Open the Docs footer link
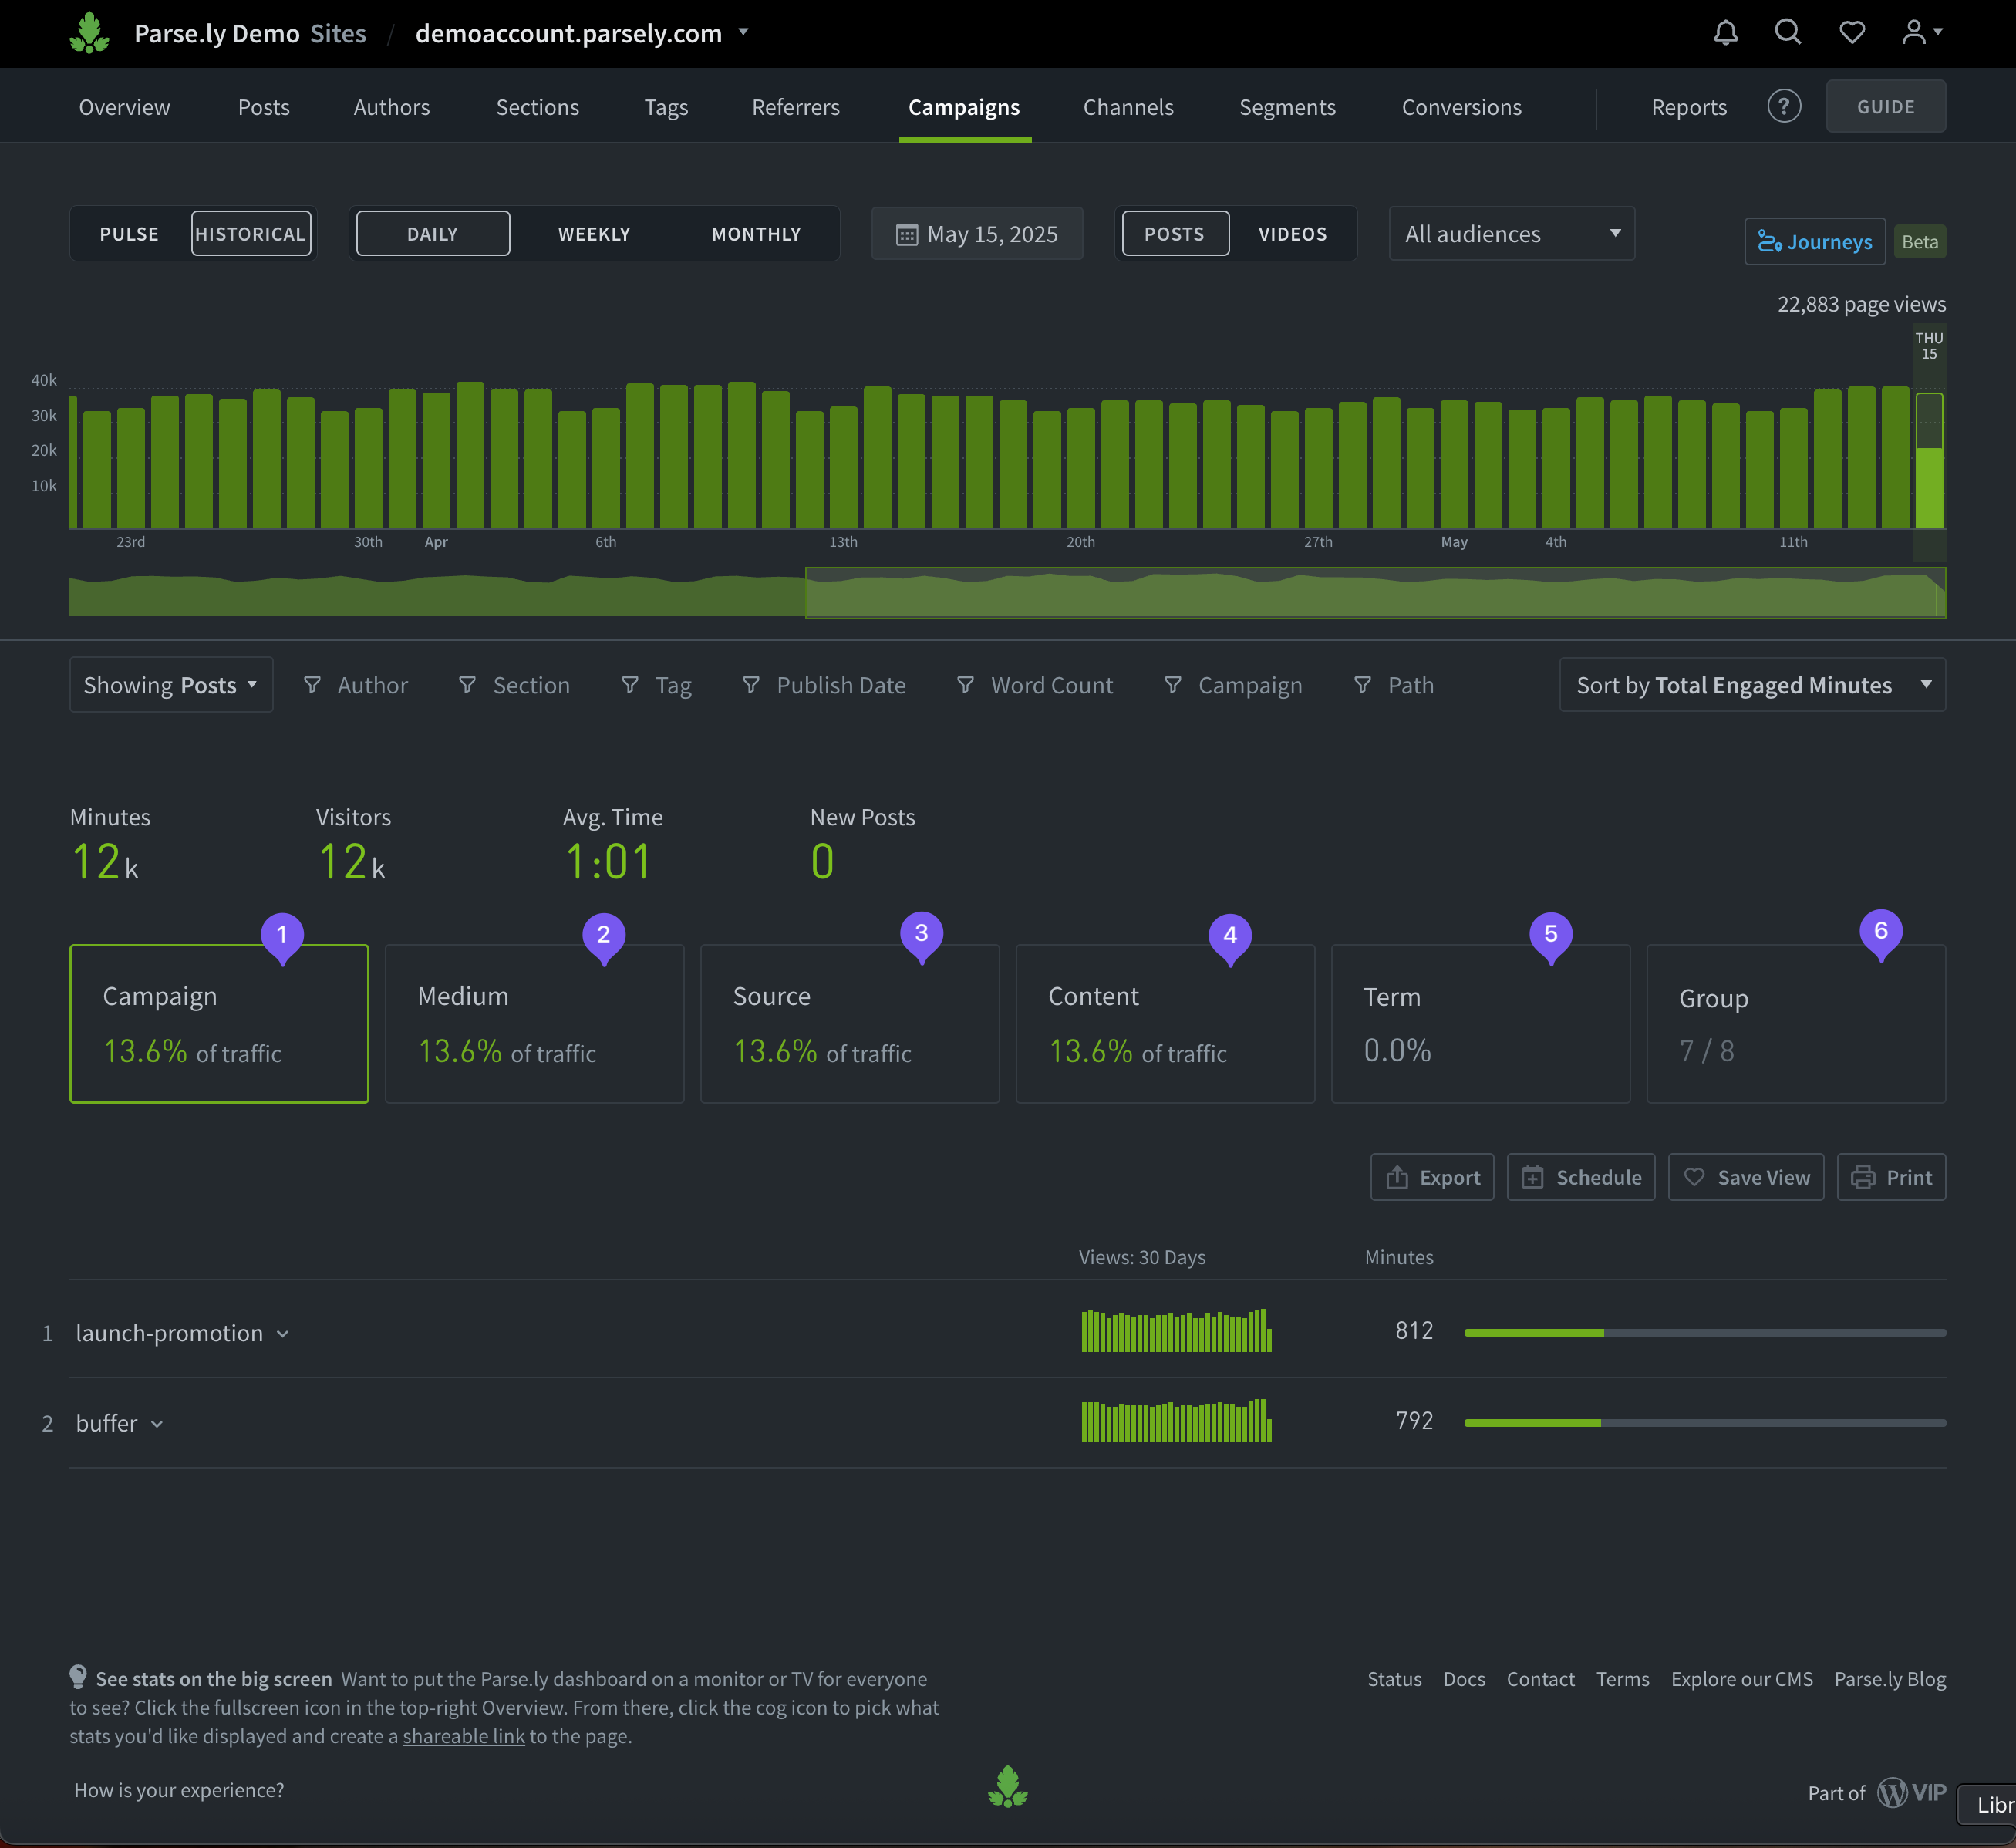This screenshot has width=2016, height=1848. tap(1464, 1679)
